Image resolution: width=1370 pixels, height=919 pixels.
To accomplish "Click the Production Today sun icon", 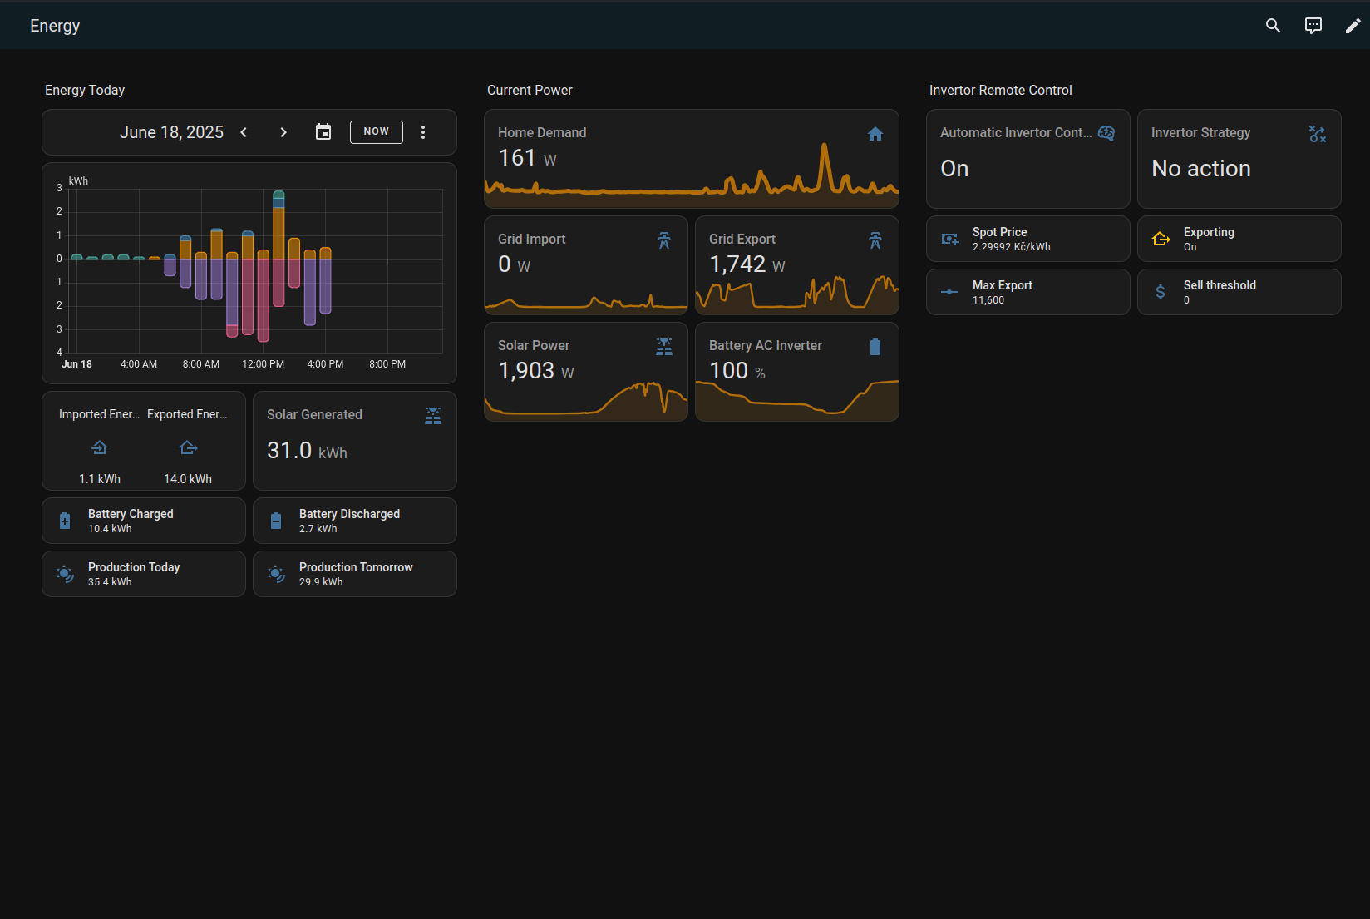I will [65, 574].
